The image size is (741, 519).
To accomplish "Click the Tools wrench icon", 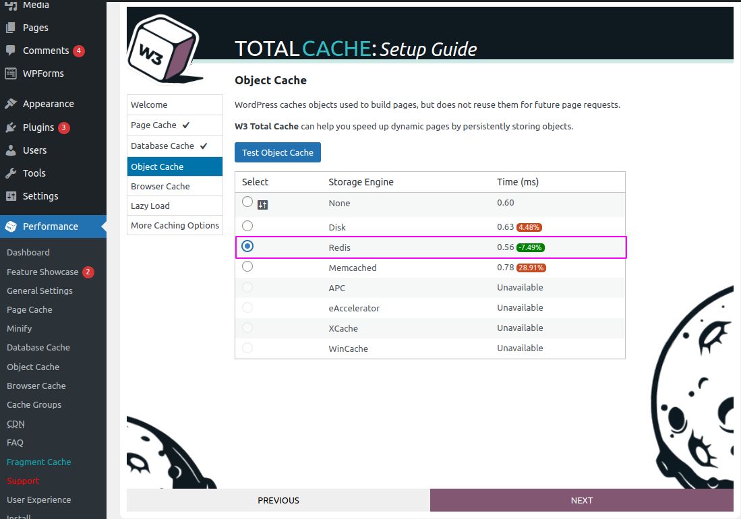I will 11,173.
